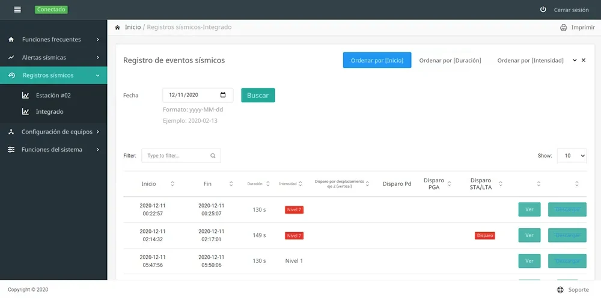Open the calendar picker icon
601x299 pixels.
click(223, 95)
